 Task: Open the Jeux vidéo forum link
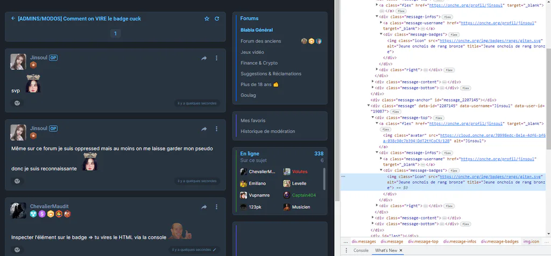click(252, 52)
